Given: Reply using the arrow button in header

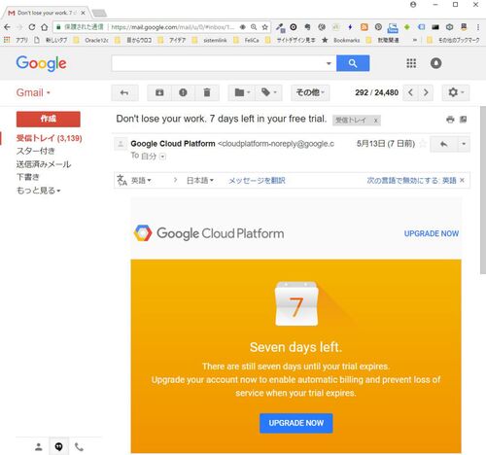Looking at the screenshot, I should (444, 144).
